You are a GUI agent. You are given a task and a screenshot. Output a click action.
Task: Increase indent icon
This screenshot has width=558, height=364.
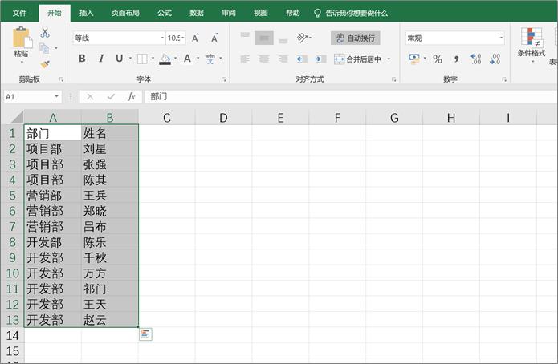pos(320,59)
